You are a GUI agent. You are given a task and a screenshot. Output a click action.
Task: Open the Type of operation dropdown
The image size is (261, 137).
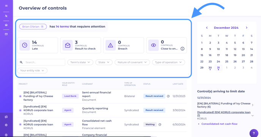pyautogui.click(x=168, y=62)
